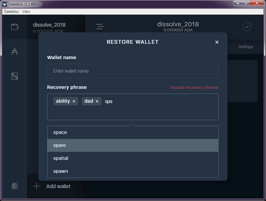Open the ADA redemption sidebar icon

[15, 51]
